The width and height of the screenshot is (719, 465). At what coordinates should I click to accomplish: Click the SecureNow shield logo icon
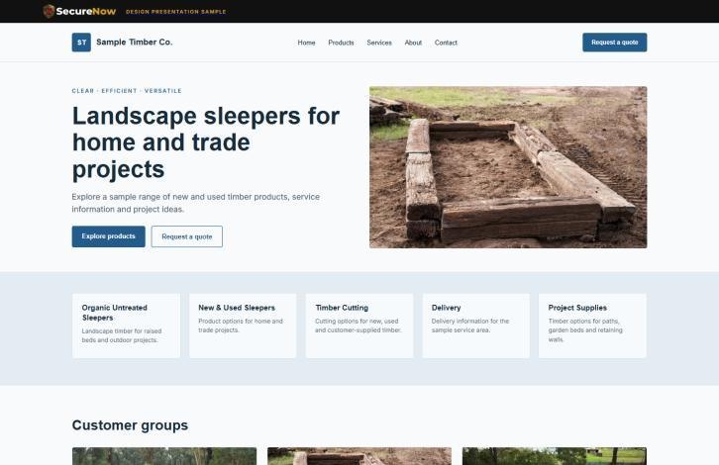49,11
